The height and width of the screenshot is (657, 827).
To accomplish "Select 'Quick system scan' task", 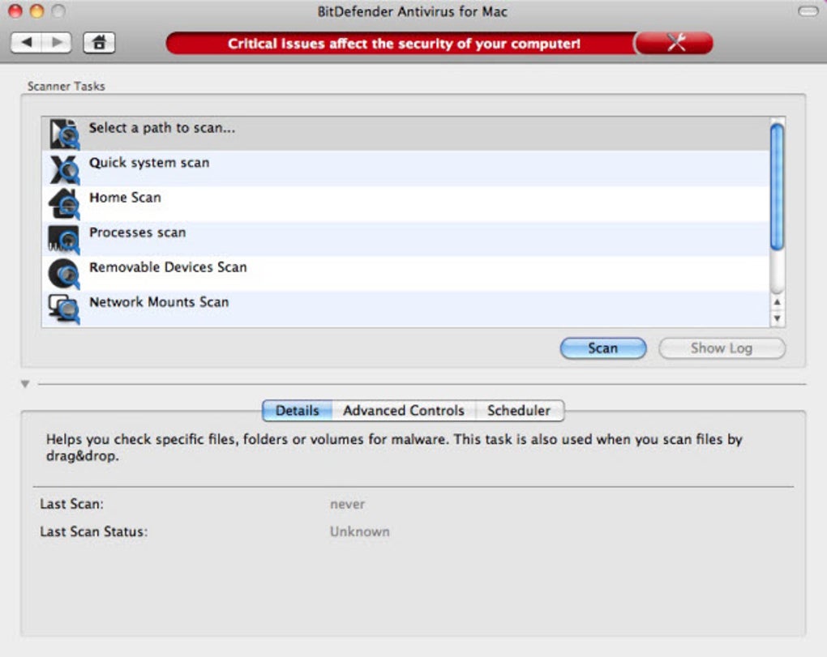I will tap(405, 169).
